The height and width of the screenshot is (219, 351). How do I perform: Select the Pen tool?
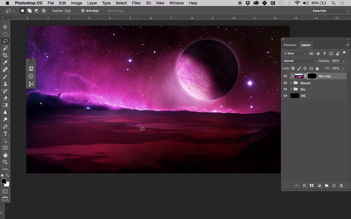5,127
